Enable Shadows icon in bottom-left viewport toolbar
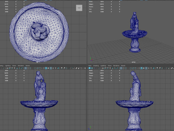The image size is (174, 131). point(58,68)
